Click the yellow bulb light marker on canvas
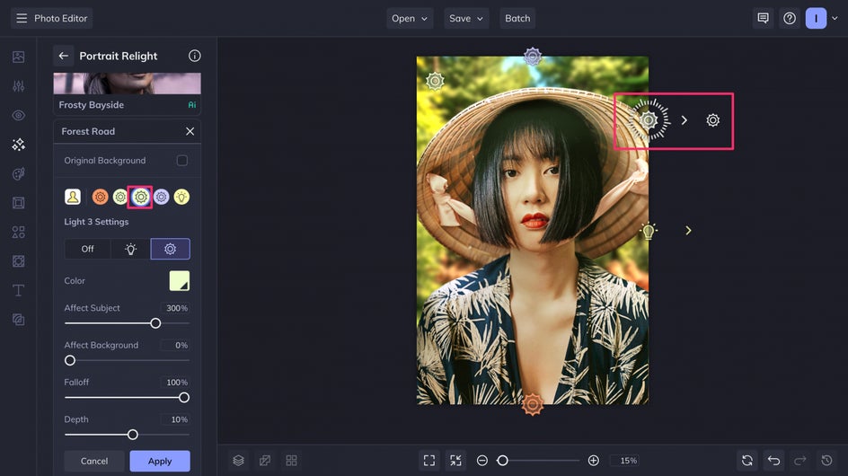 point(649,231)
